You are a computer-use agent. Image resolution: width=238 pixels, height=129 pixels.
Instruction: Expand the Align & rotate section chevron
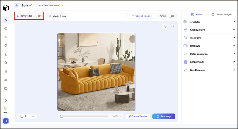[234, 30]
